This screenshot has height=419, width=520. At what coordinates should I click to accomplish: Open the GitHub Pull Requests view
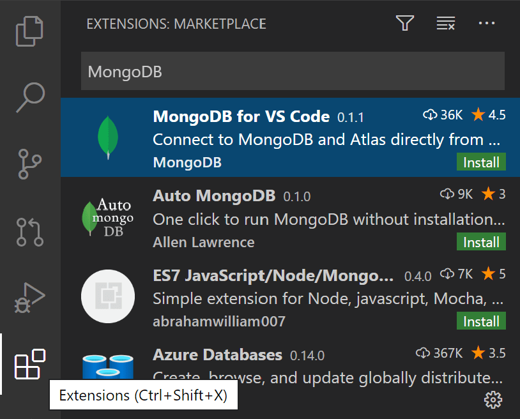29,230
